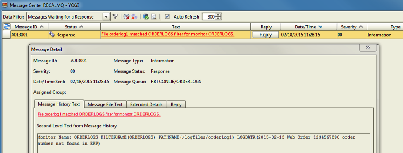403x153 pixels.
Task: Click the Date/Time Sent value in detail
Action: click(x=90, y=82)
